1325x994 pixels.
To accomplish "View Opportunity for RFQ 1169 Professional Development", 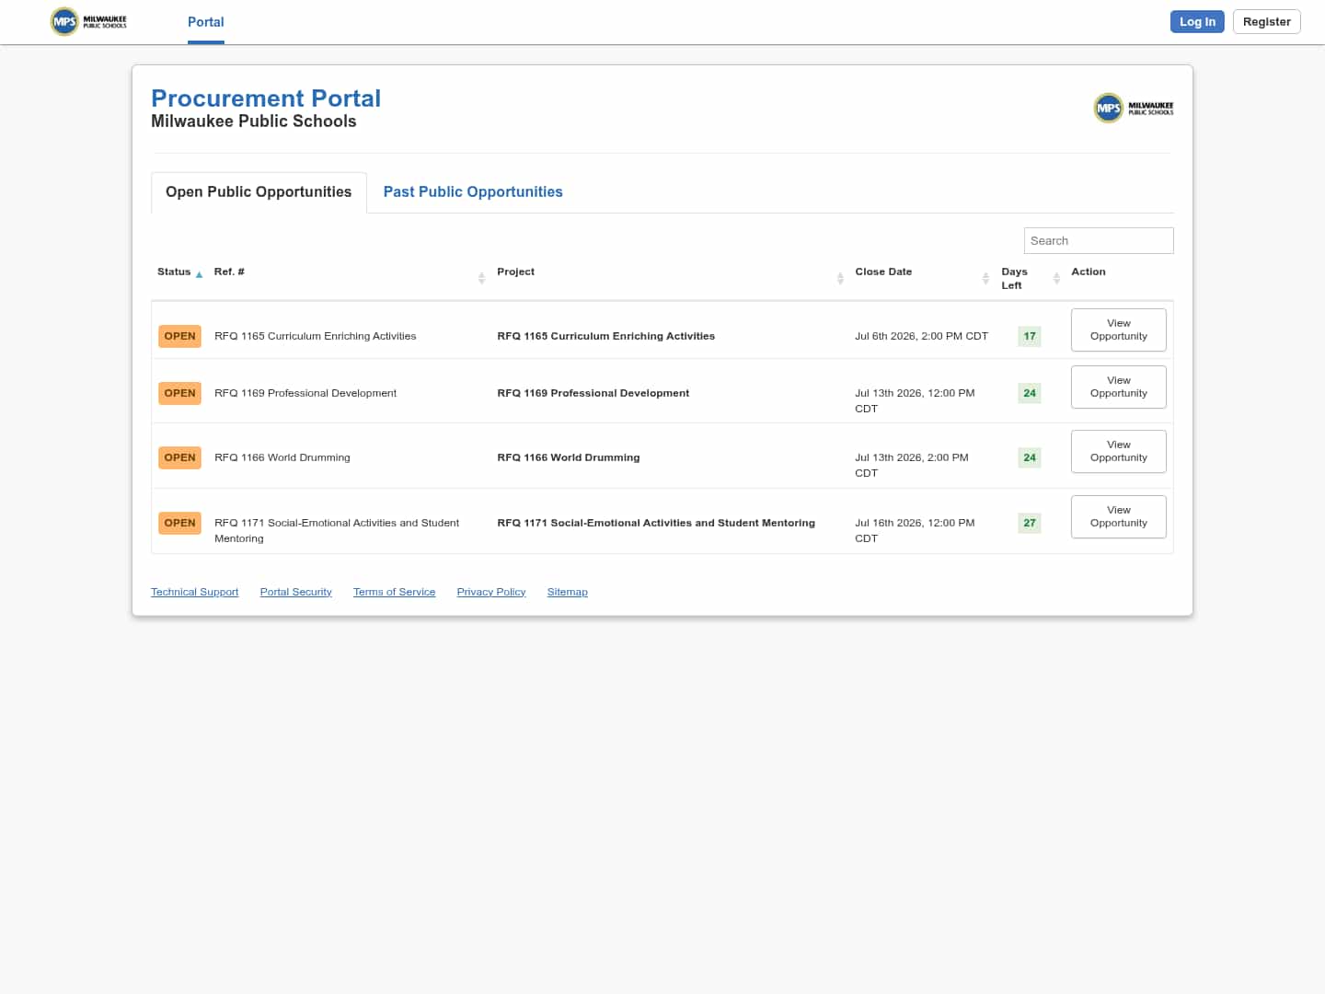I will 1119,387.
